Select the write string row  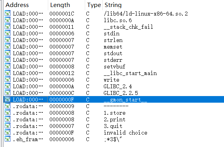114,80
